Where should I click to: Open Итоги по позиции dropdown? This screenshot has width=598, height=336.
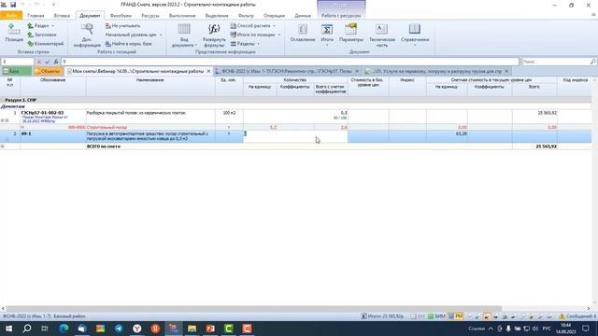(255, 35)
